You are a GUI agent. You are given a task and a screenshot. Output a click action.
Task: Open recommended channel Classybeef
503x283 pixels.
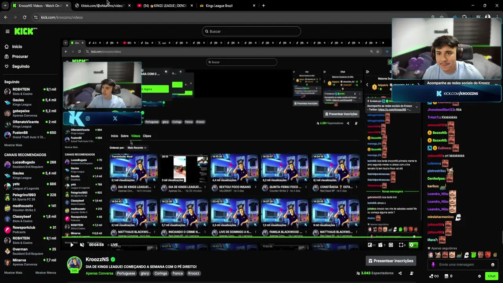30,219
